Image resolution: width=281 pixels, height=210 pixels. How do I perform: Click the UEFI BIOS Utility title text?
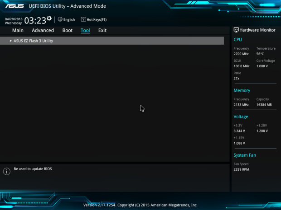coord(67,6)
